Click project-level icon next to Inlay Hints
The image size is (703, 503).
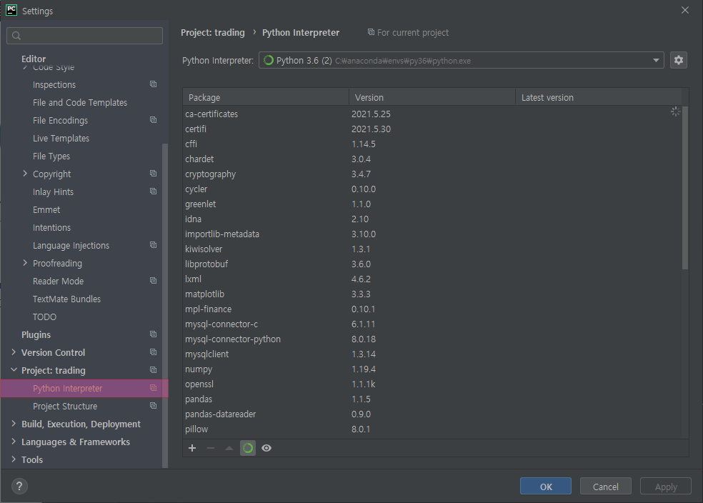coord(154,191)
